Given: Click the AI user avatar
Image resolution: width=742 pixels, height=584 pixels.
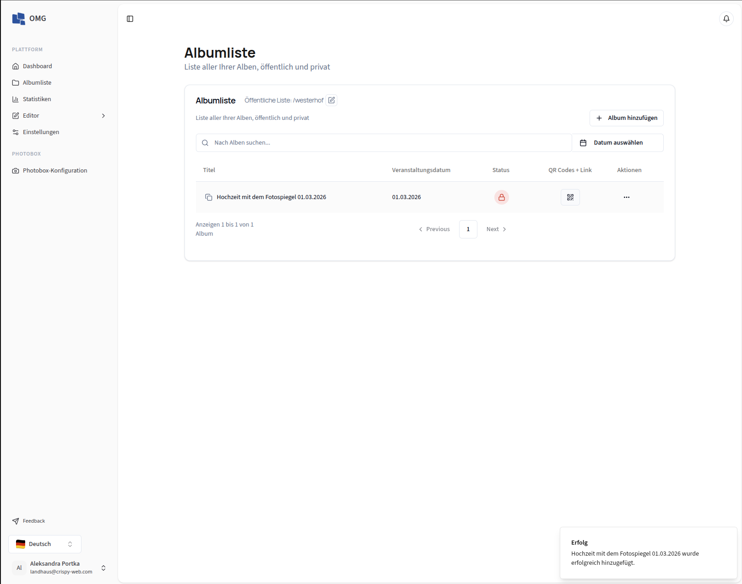Looking at the screenshot, I should 19,568.
